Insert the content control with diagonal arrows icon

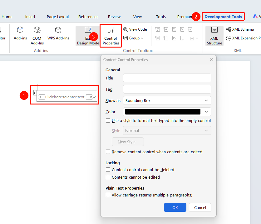click(182, 29)
